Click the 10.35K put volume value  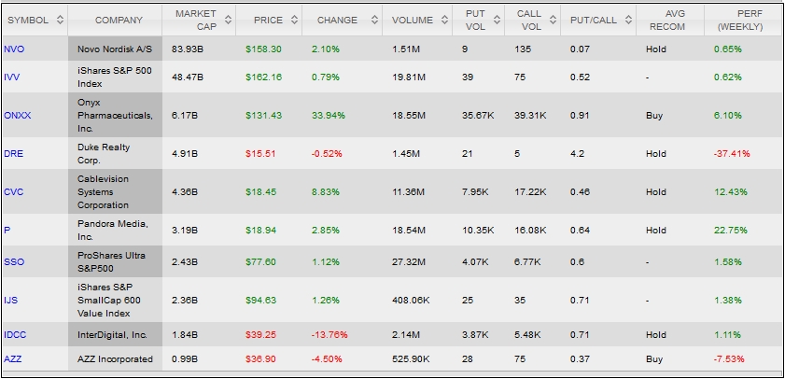[478, 231]
